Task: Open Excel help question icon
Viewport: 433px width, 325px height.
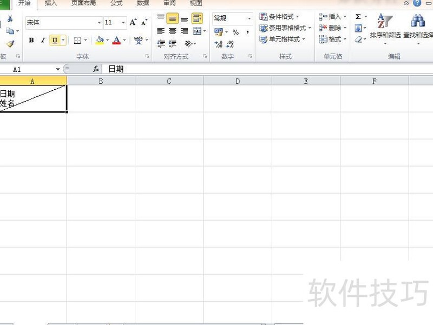Action: 417,3
